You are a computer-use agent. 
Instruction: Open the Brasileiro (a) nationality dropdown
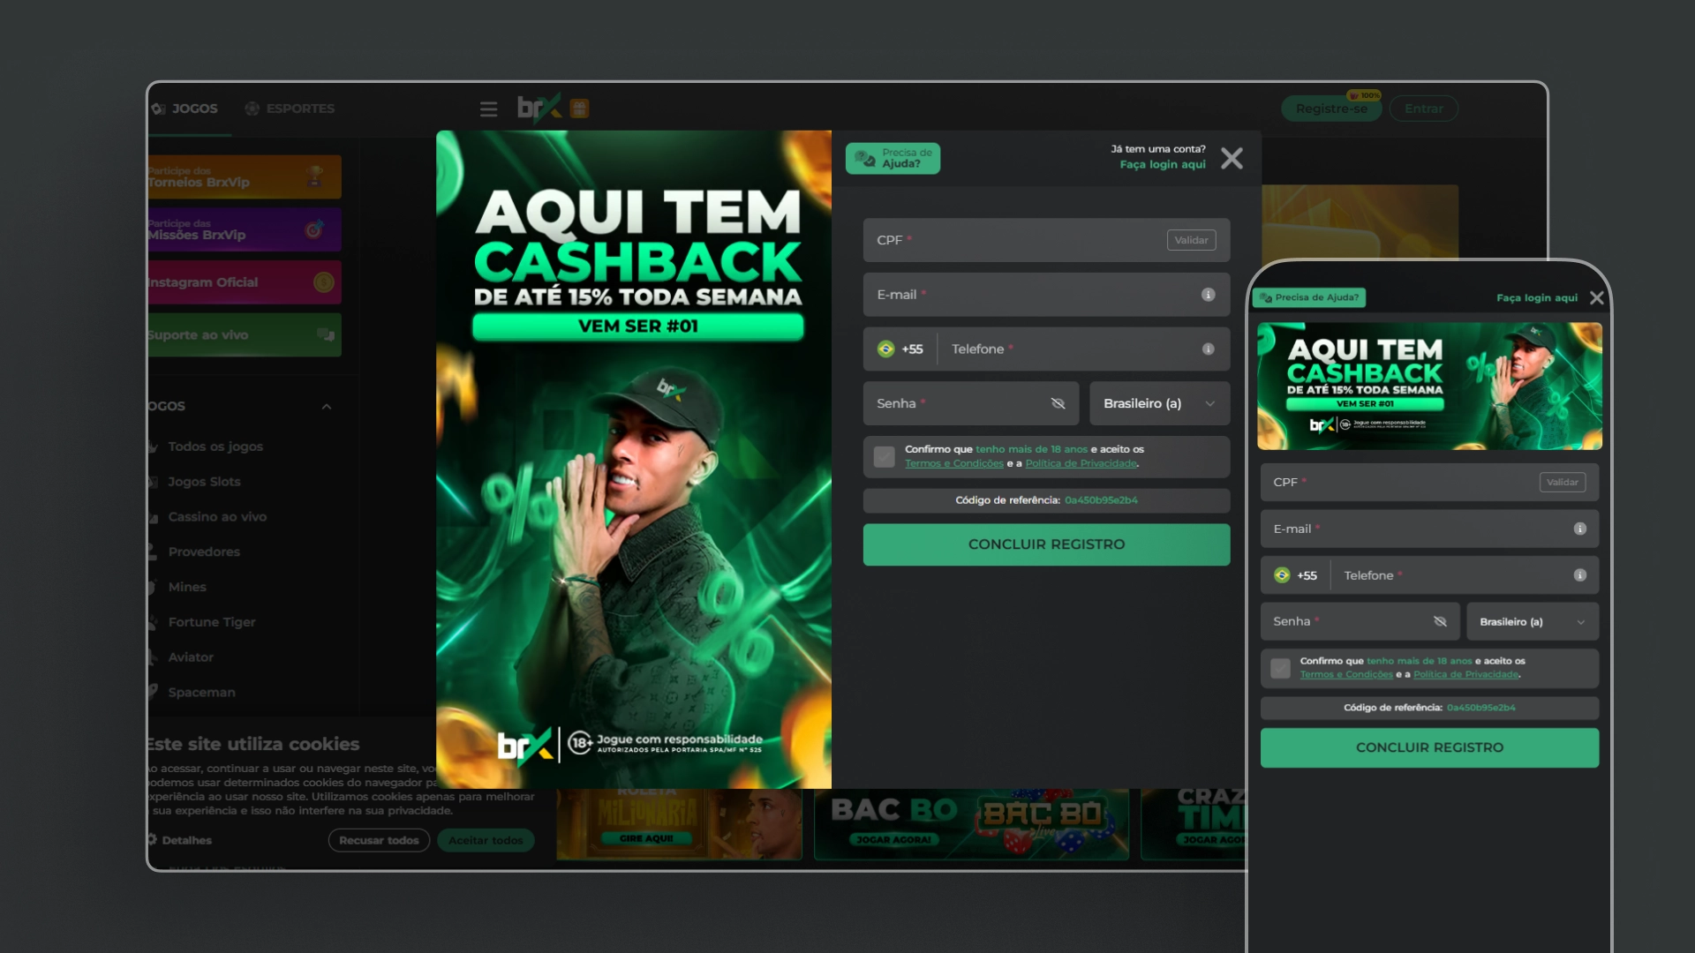point(1158,404)
